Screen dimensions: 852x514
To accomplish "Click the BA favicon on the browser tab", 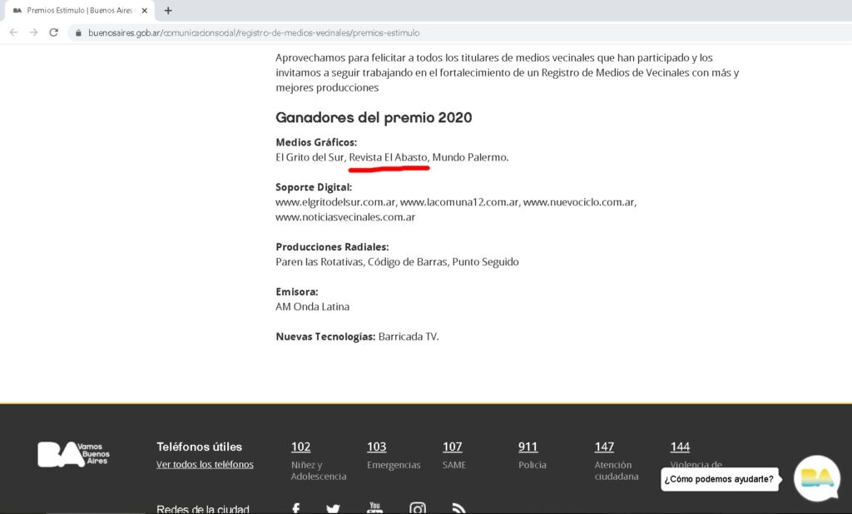I will click(18, 11).
